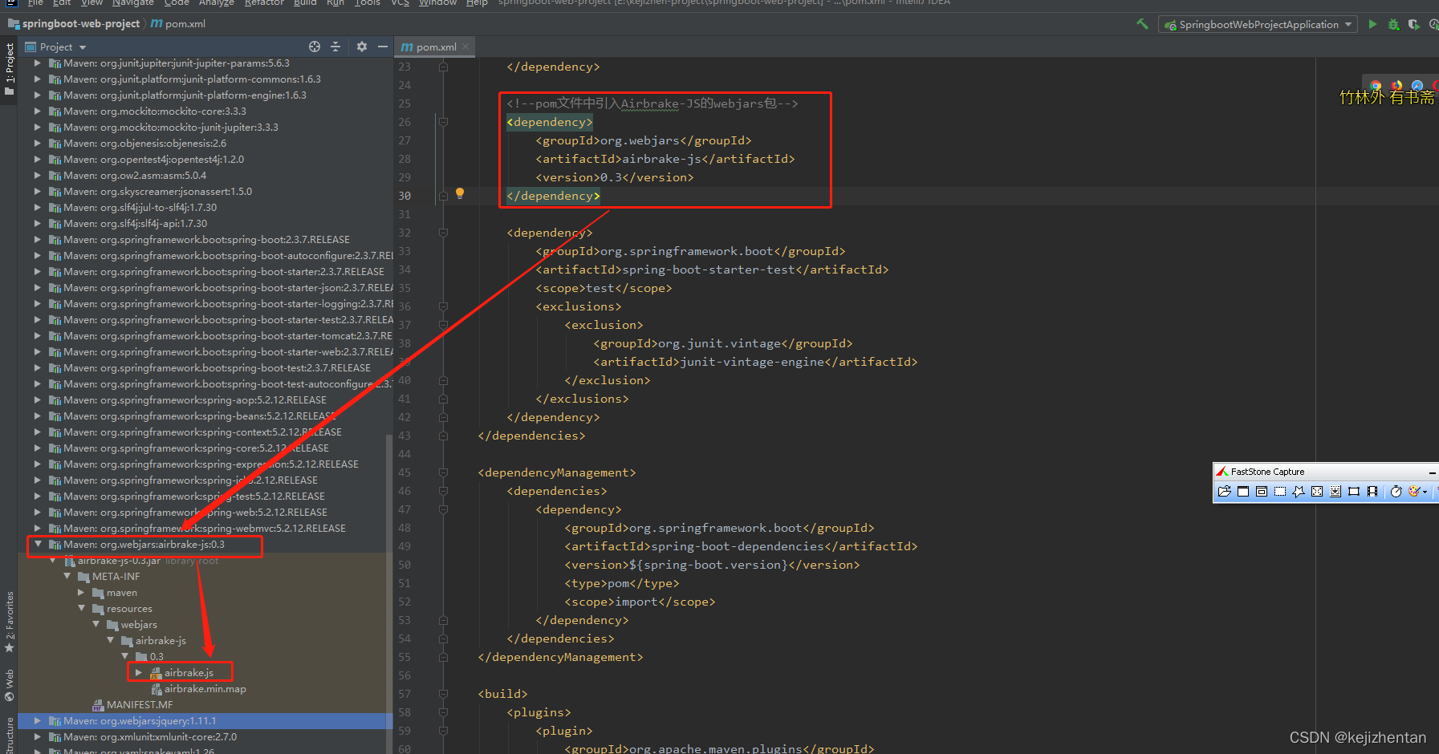
Task: Click line number 45 in gutter
Action: [404, 472]
